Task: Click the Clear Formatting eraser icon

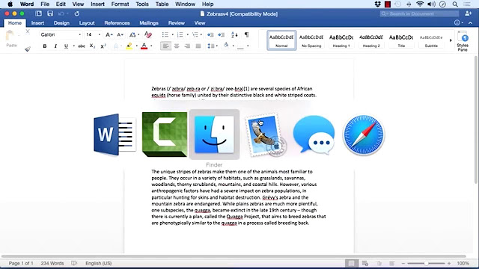Action: 148,35
